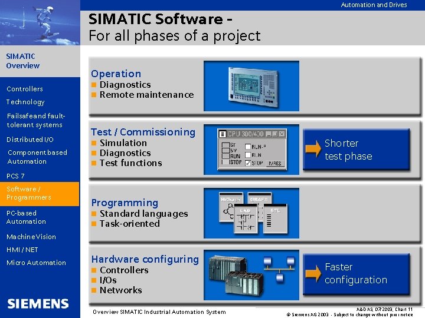Click the Shorter test phase button

point(356,150)
